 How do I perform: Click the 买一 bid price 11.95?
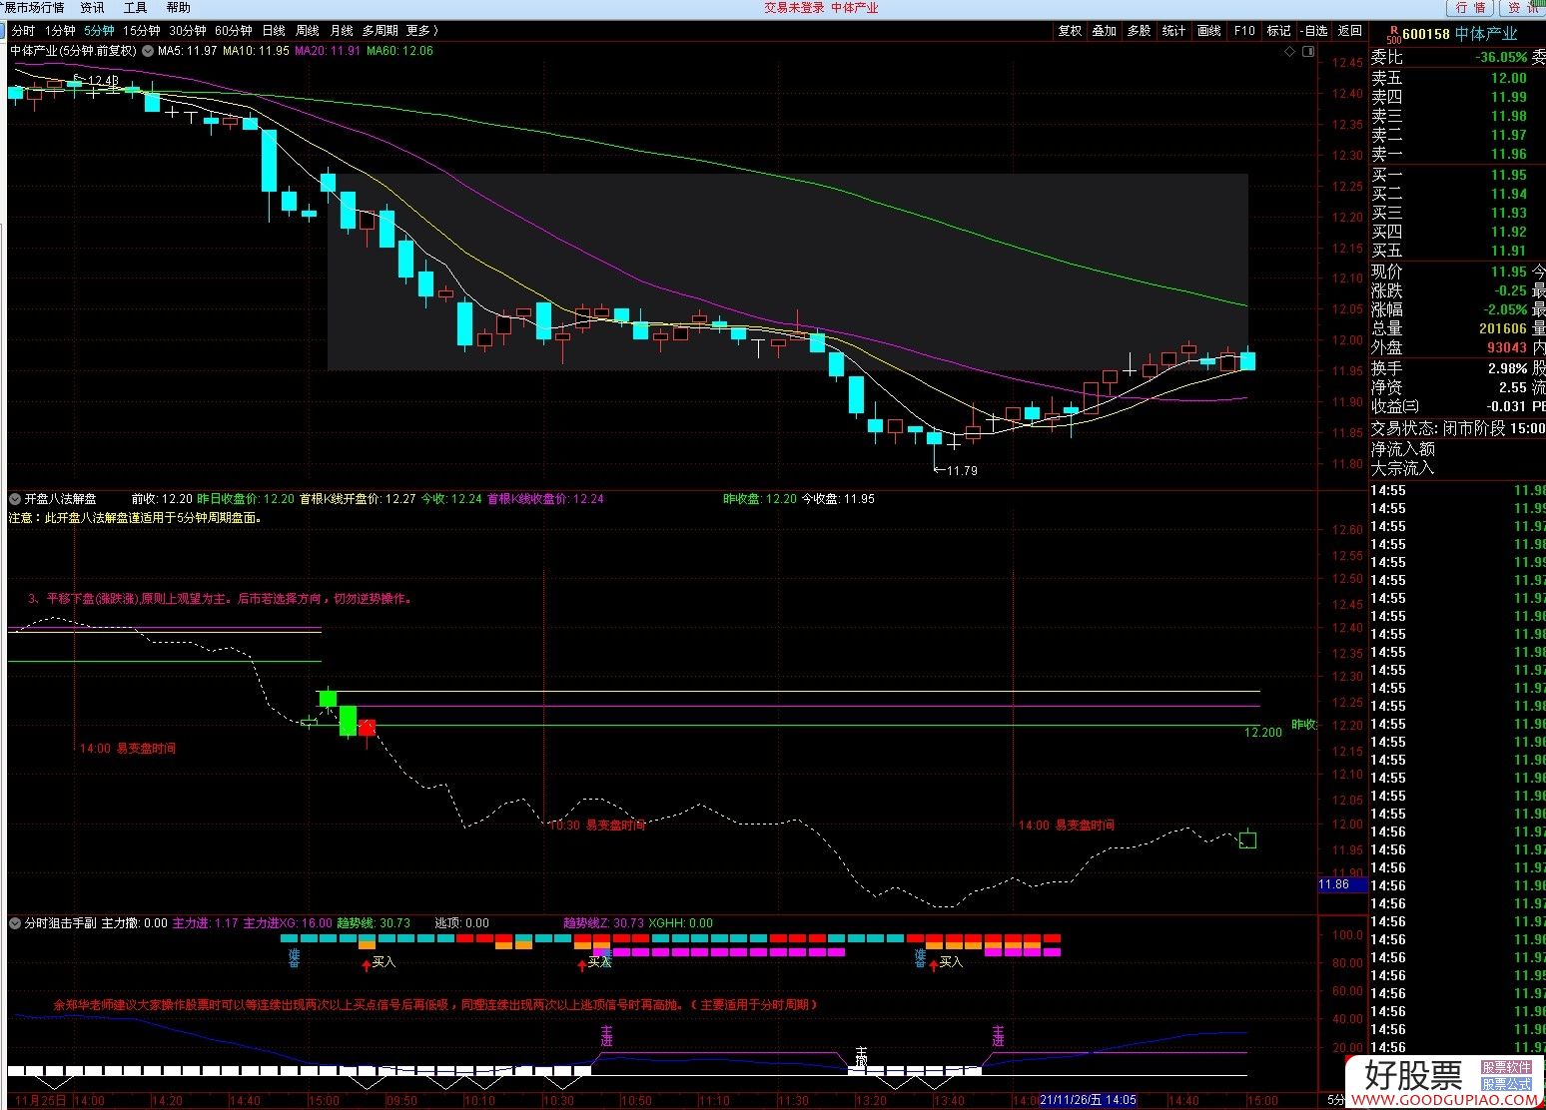(1508, 175)
